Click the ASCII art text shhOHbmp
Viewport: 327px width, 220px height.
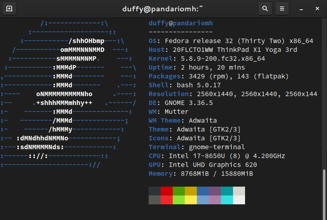88,41
